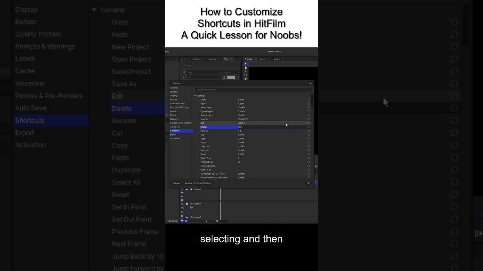Screen dimensions: 483x271
Task: Toggle the lock on Audio 1 track
Action: coord(187,204)
